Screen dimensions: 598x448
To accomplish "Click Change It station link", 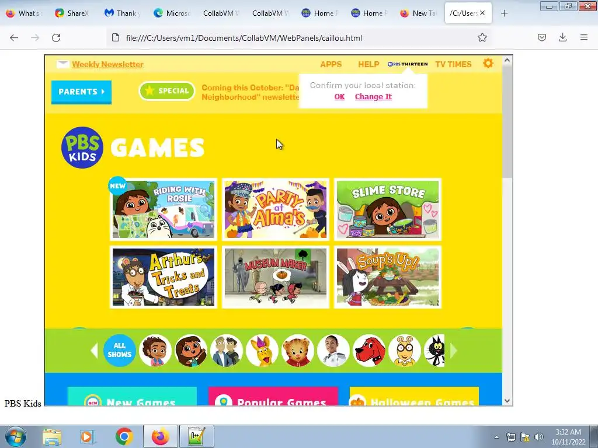I will click(x=373, y=97).
